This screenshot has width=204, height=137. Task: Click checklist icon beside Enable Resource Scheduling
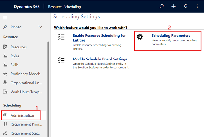tap(61, 37)
